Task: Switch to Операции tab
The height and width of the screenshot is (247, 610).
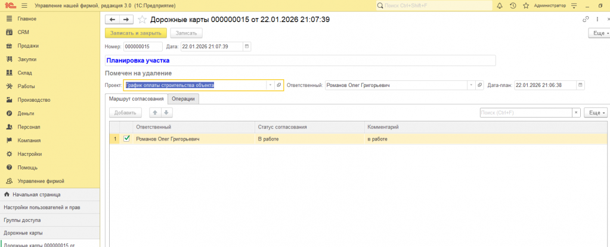Action: point(183,99)
